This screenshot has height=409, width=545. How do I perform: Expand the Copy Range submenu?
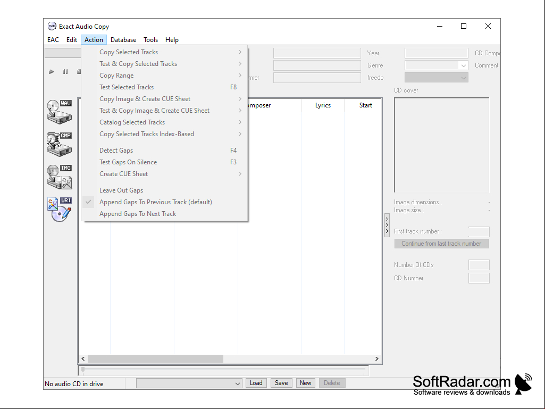(164, 76)
